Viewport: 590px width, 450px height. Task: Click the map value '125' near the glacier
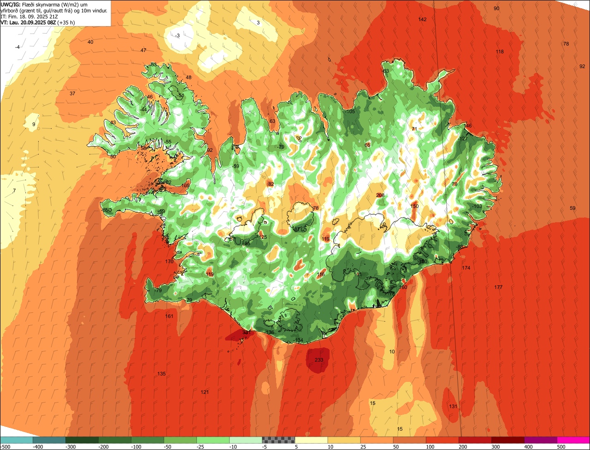(x=263, y=237)
